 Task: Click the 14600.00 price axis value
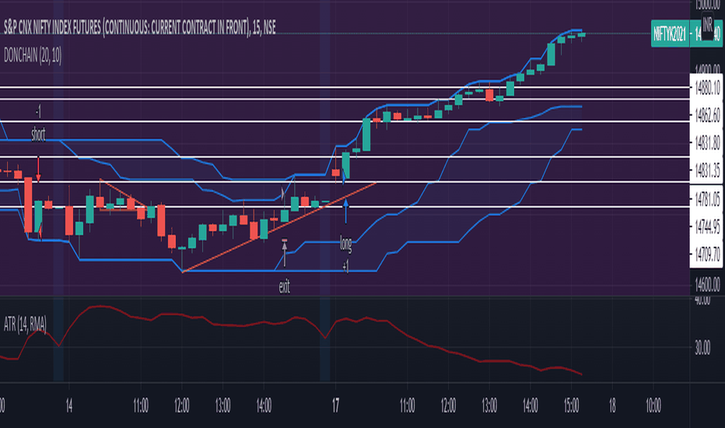pos(707,283)
